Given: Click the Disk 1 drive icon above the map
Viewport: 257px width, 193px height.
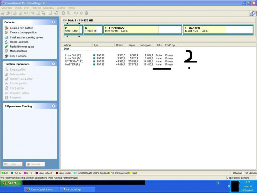Looking at the screenshot, I should (x=65, y=20).
